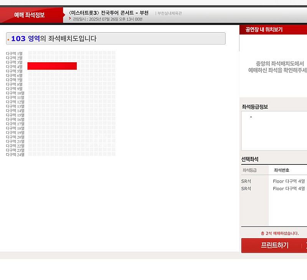Click row label 다구역 3열

click(x=14, y=62)
